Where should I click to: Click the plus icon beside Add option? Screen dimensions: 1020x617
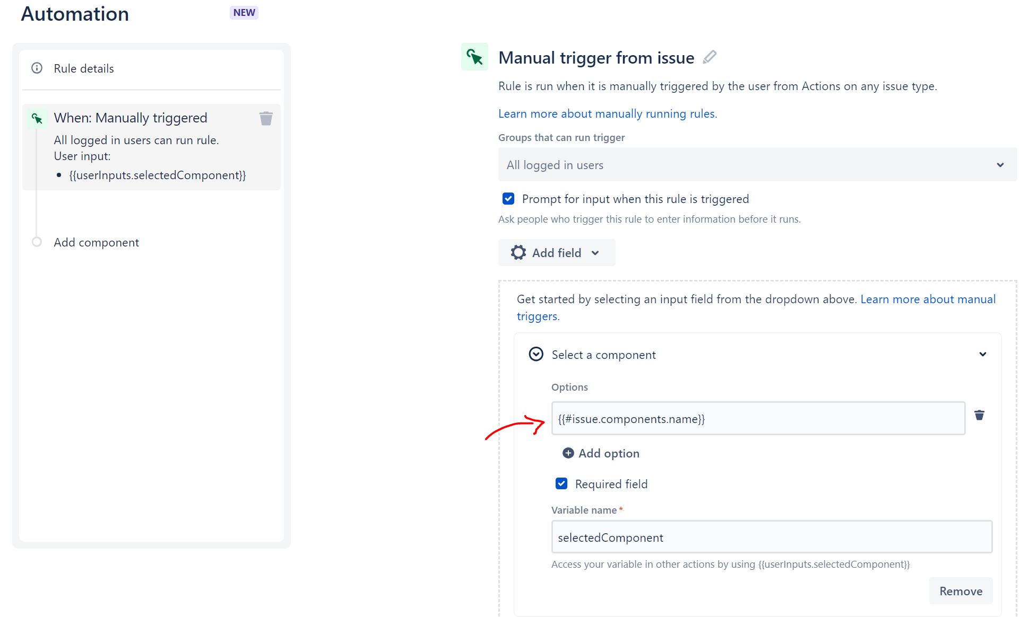(x=568, y=453)
